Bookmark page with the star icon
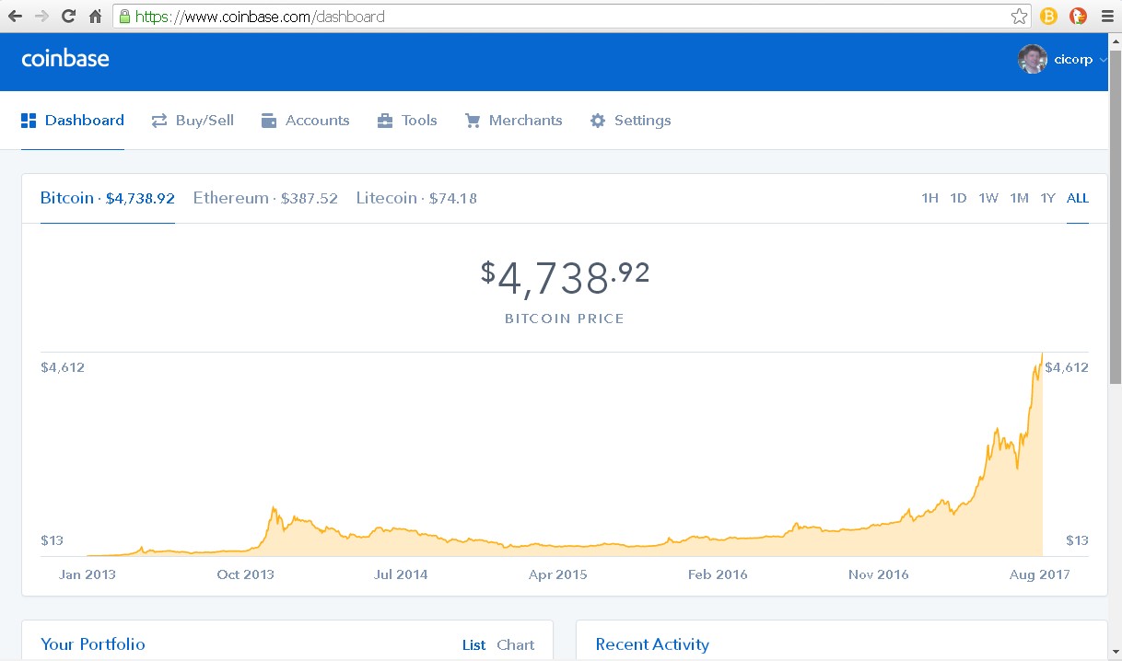This screenshot has width=1122, height=661. [1019, 17]
